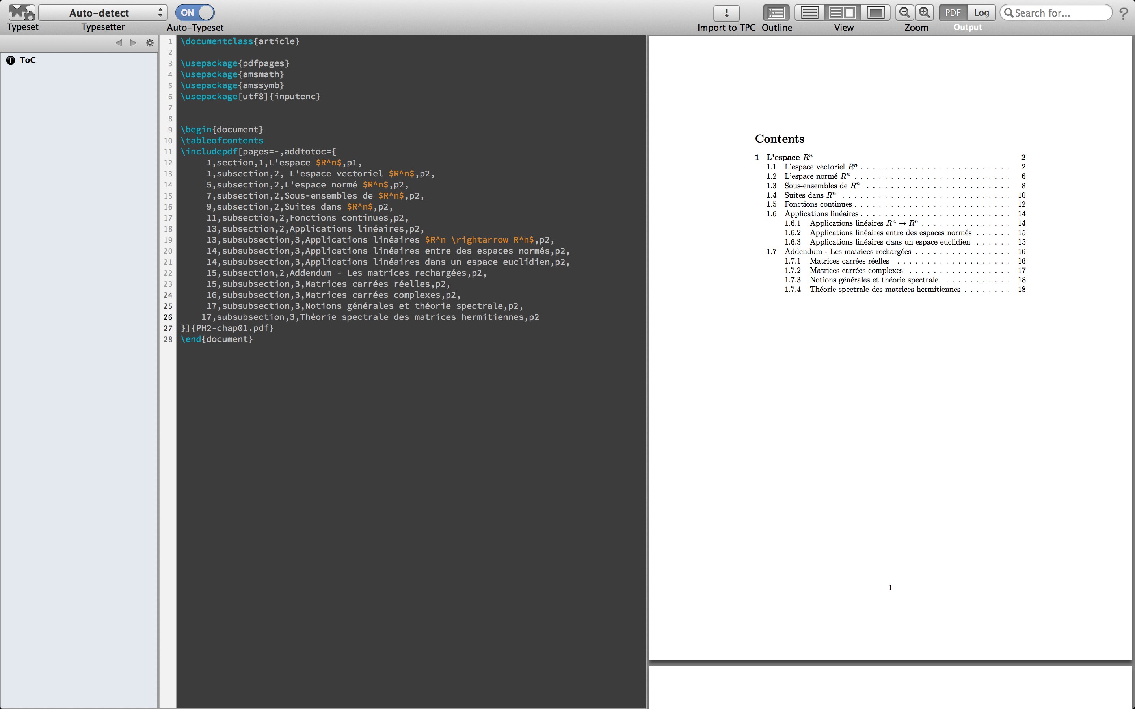Click 1.3 Sous-ensembles entry in preview

click(896, 186)
